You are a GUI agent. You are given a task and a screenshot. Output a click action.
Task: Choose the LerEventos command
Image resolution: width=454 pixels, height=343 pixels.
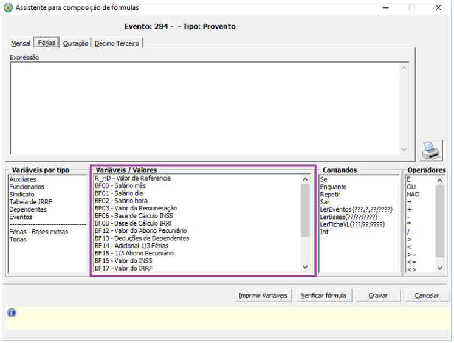(356, 209)
